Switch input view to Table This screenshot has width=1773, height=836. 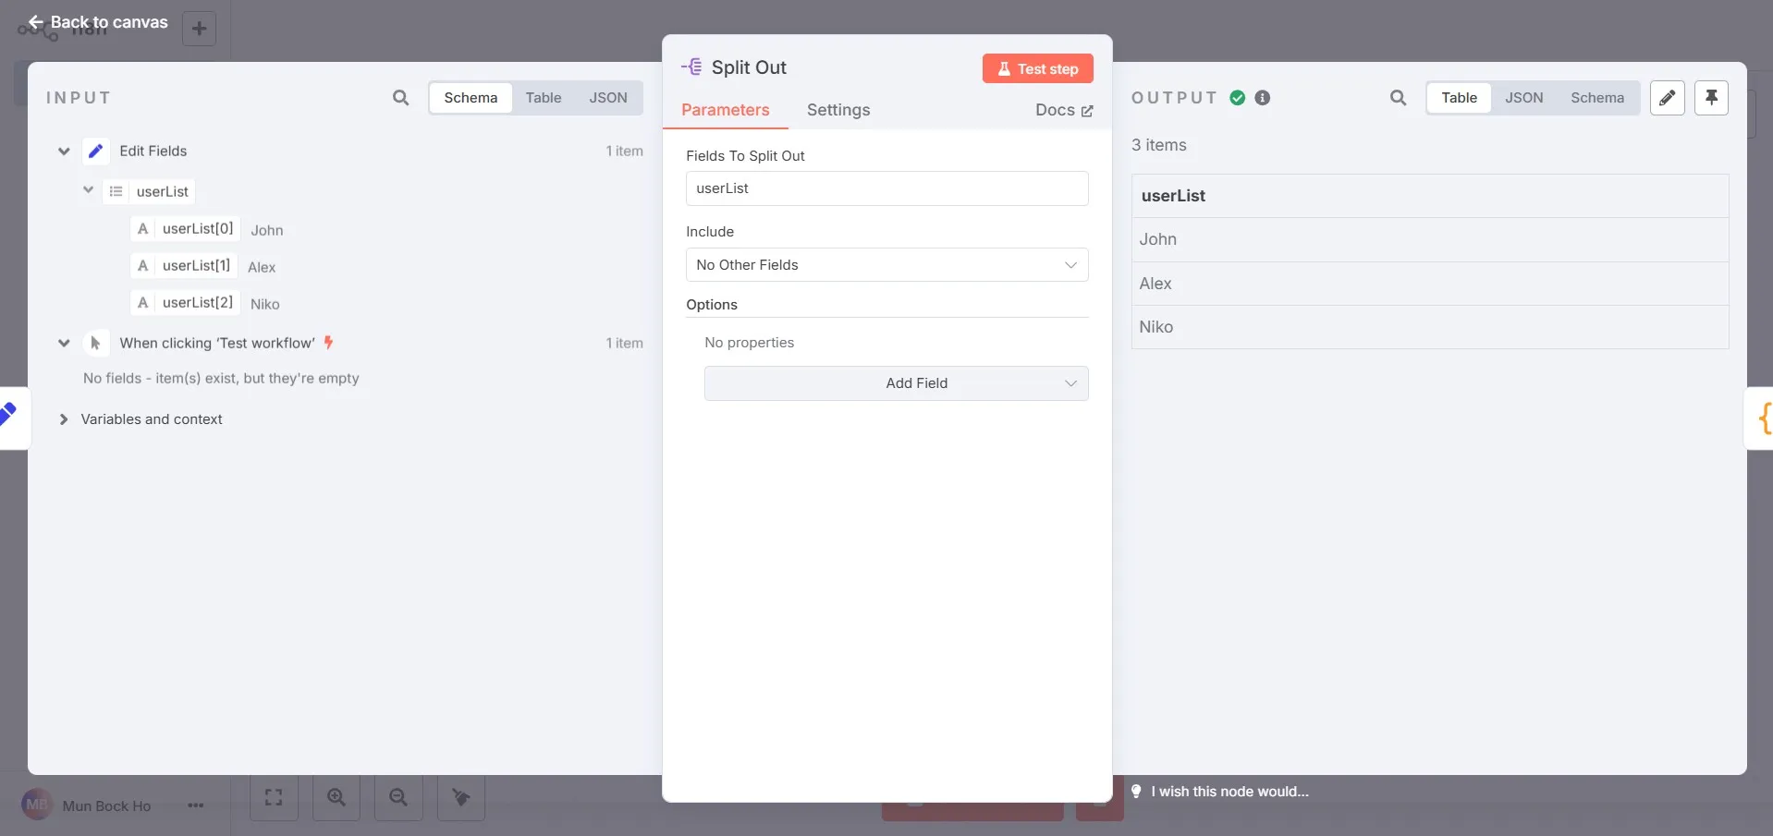(544, 98)
